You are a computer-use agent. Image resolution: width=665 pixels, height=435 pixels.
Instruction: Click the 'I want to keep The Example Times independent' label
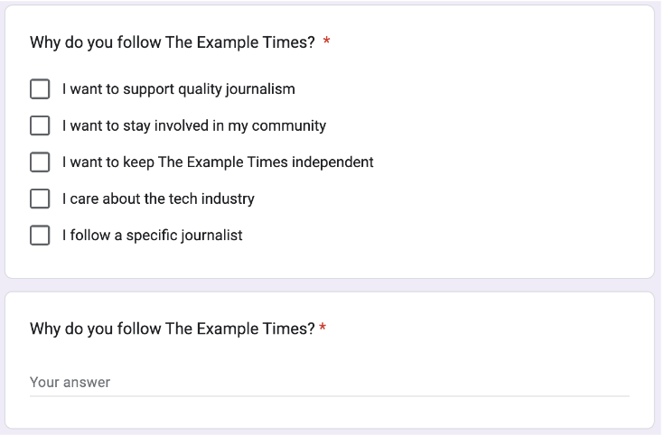[x=218, y=162]
